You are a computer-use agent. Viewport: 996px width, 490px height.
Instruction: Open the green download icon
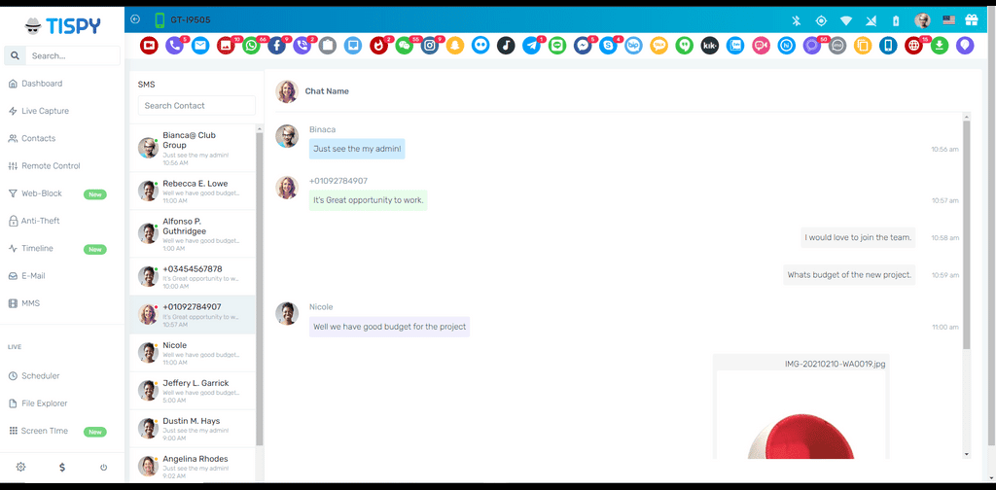coord(940,45)
